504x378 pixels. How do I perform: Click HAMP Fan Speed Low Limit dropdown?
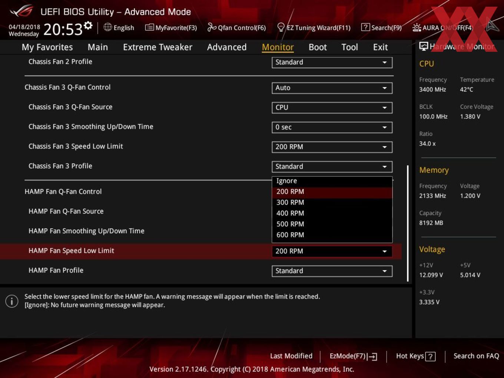(332, 251)
